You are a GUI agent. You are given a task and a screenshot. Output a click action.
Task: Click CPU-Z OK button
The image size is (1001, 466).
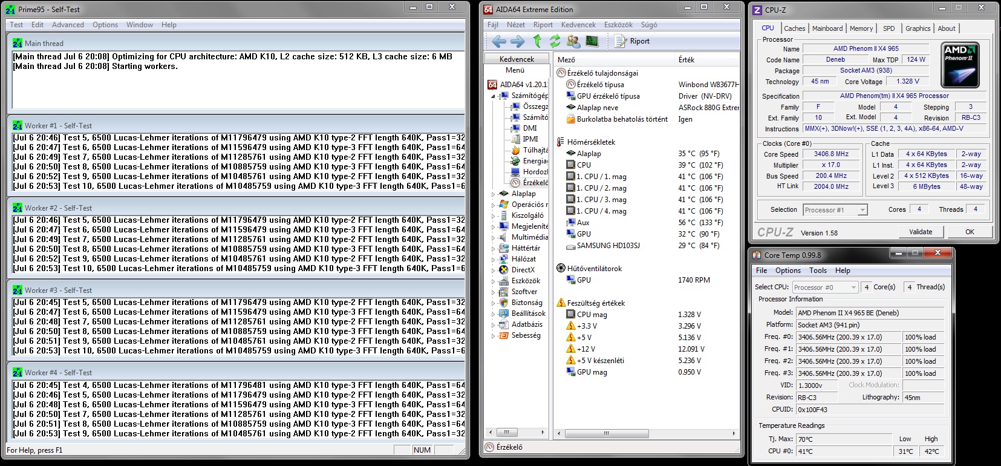click(x=970, y=232)
